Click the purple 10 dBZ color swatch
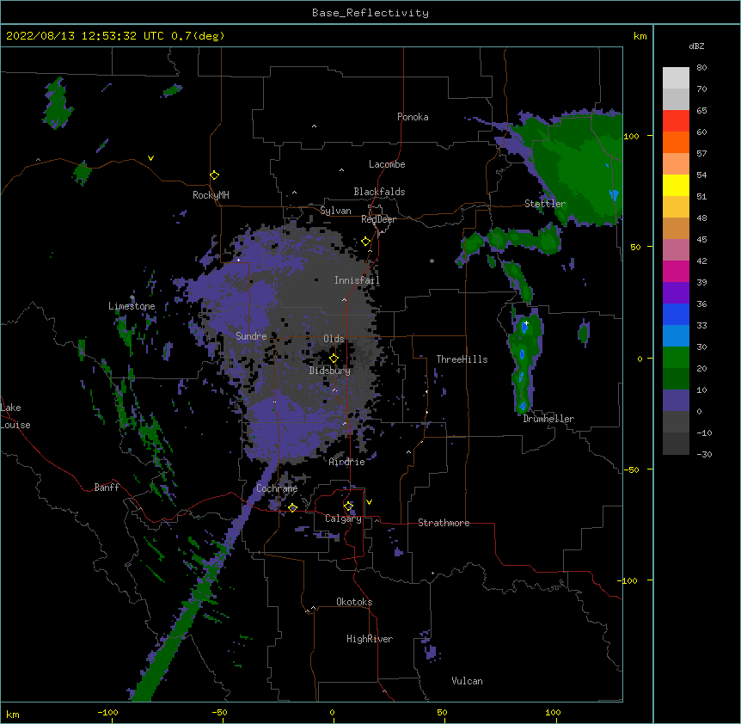 coord(676,401)
